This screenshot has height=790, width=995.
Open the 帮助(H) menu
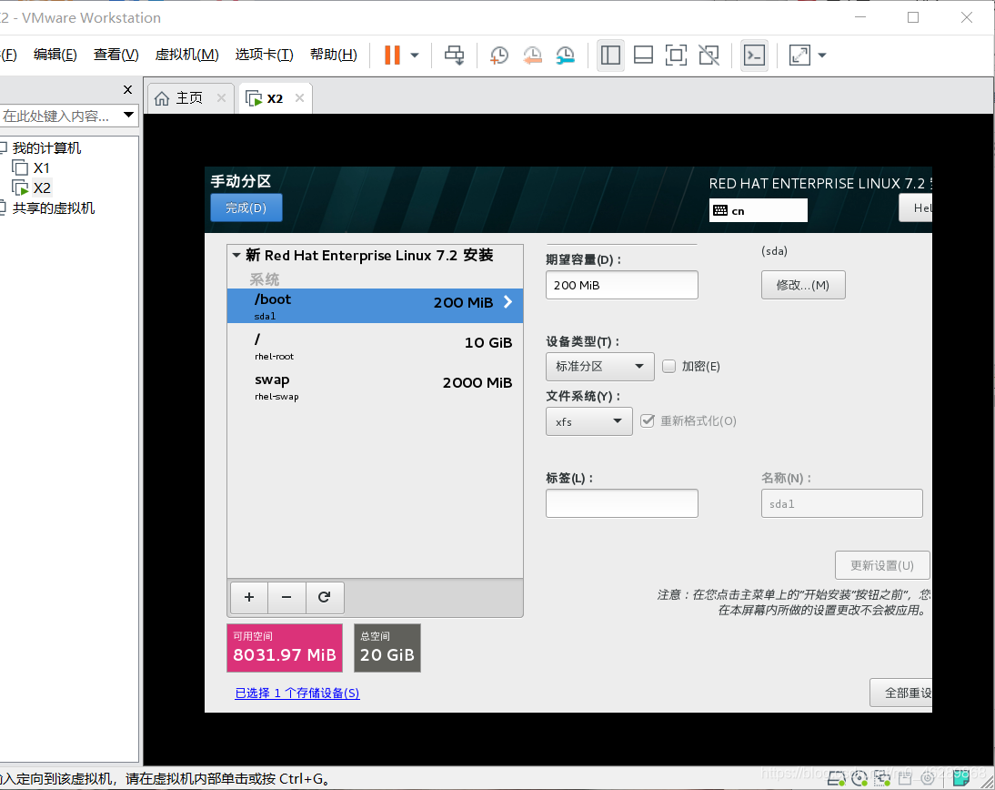pyautogui.click(x=334, y=55)
